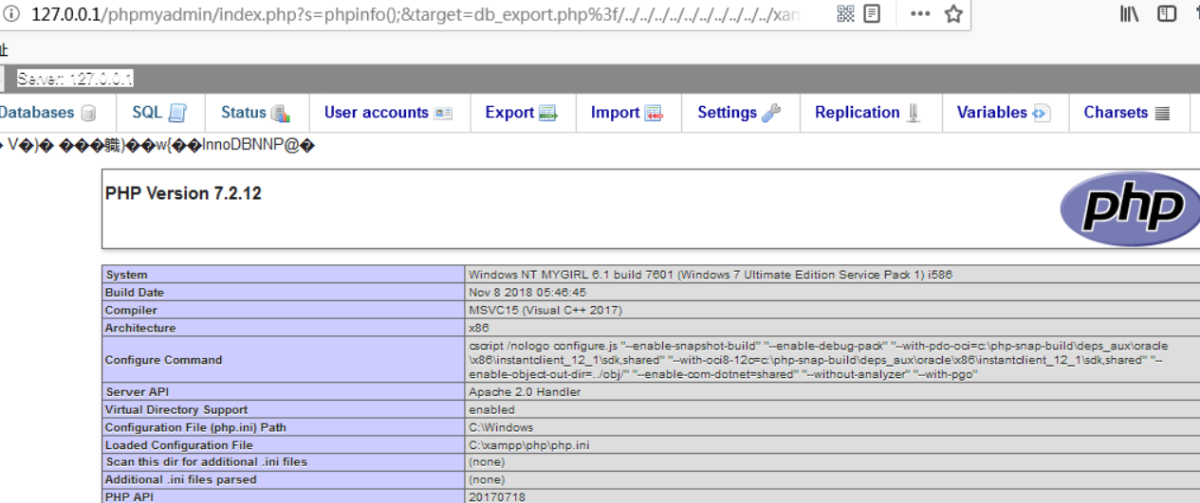Go to the User accounts tab
1200x503 pixels.
[x=388, y=113]
